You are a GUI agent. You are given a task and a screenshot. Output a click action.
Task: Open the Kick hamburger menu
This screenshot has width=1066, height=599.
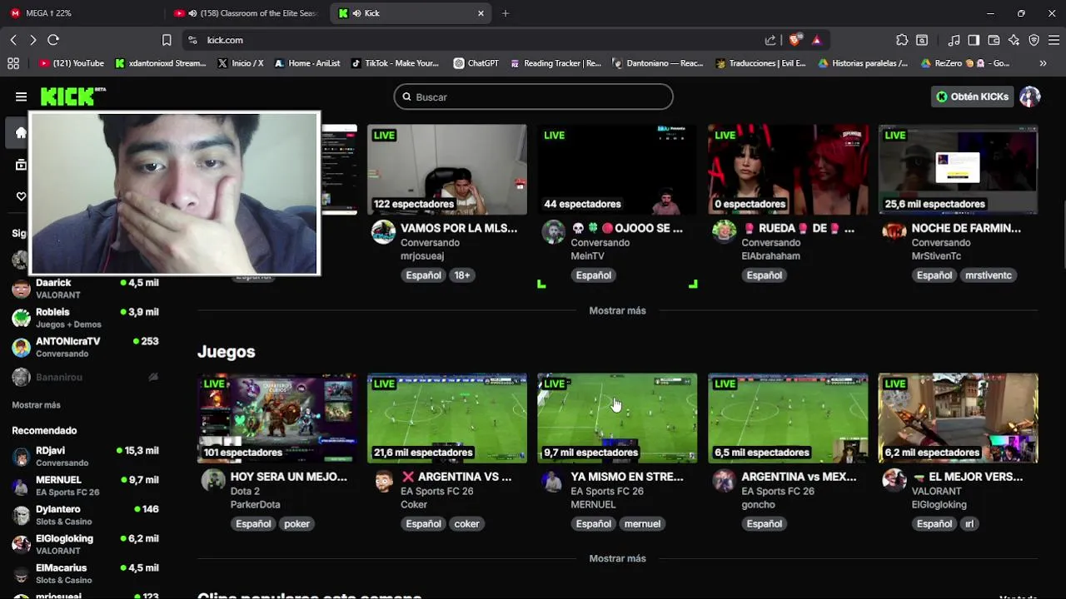click(x=21, y=97)
